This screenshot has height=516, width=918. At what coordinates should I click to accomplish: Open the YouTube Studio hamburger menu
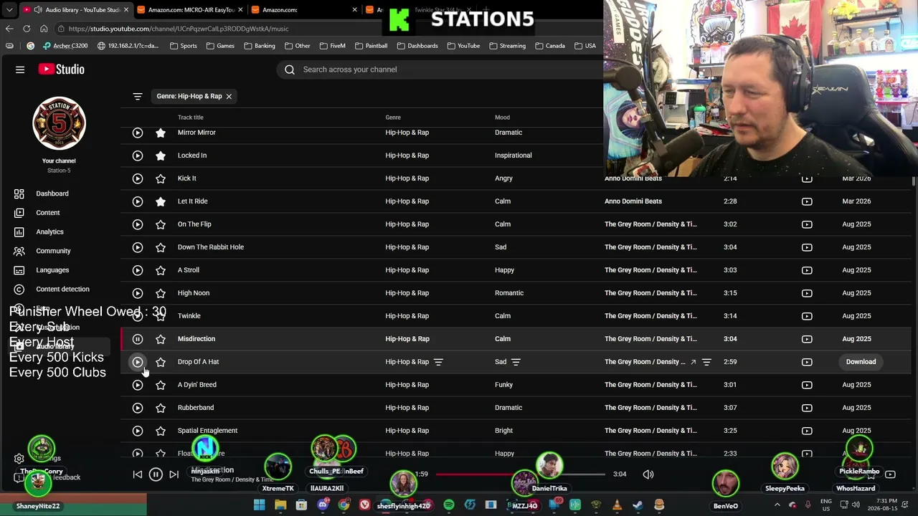20,70
